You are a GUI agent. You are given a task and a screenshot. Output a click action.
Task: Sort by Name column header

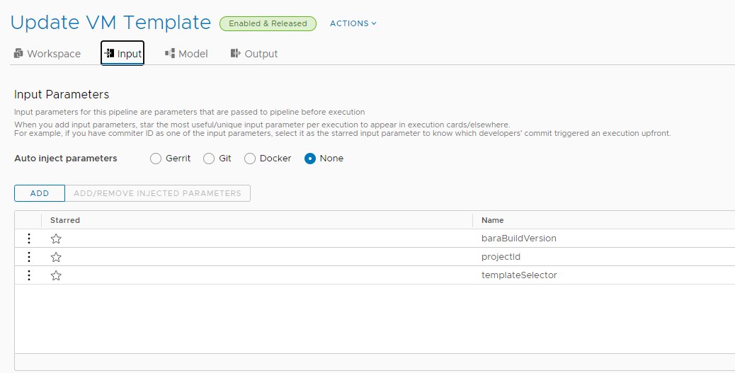coord(493,220)
